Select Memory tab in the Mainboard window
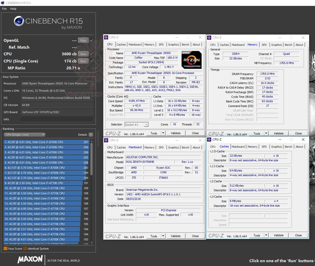 tap(149, 147)
